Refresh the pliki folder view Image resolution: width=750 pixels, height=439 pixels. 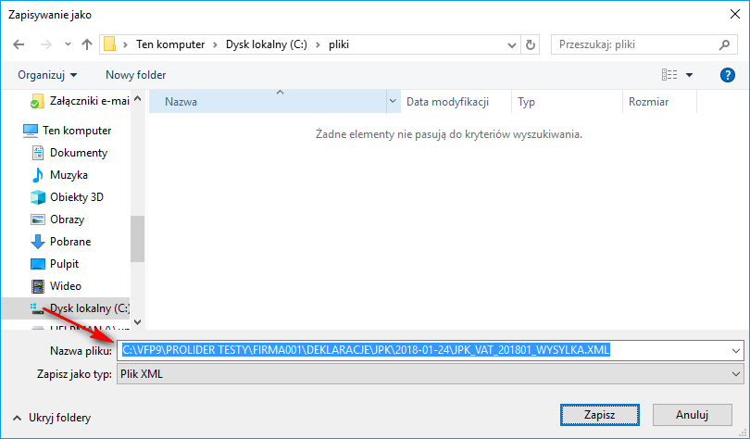click(x=530, y=44)
